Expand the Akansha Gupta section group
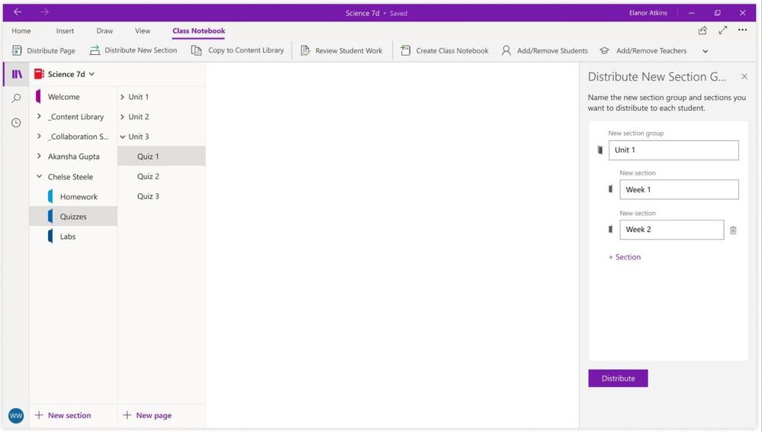This screenshot has height=432, width=762. coord(39,156)
